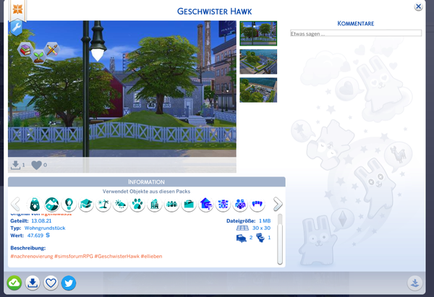Show the third lot preview thumbnail

tap(258, 90)
